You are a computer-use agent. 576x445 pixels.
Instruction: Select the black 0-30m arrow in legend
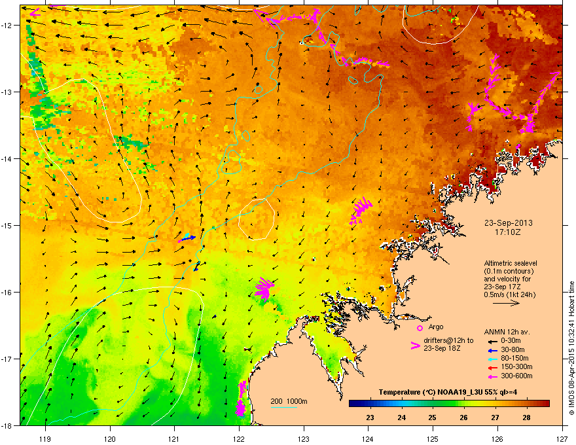point(492,341)
